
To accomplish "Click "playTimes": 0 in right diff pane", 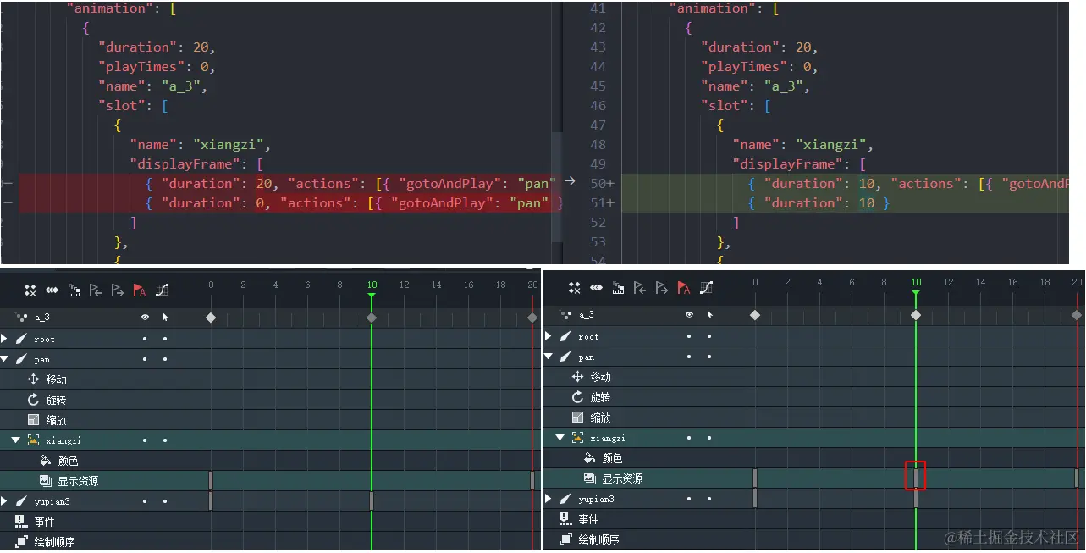I will 759,67.
